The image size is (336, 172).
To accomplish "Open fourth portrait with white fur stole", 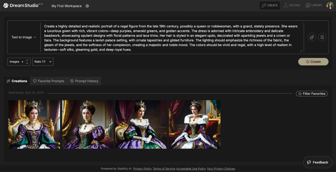I will (195, 124).
